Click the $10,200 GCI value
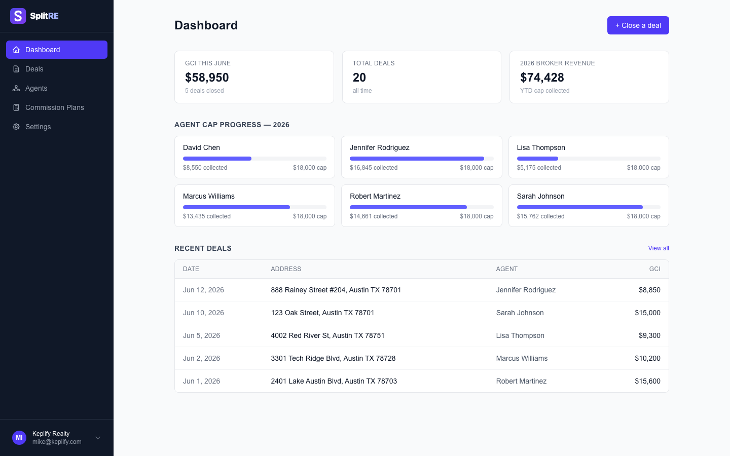Image resolution: width=730 pixels, height=456 pixels. click(x=647, y=358)
